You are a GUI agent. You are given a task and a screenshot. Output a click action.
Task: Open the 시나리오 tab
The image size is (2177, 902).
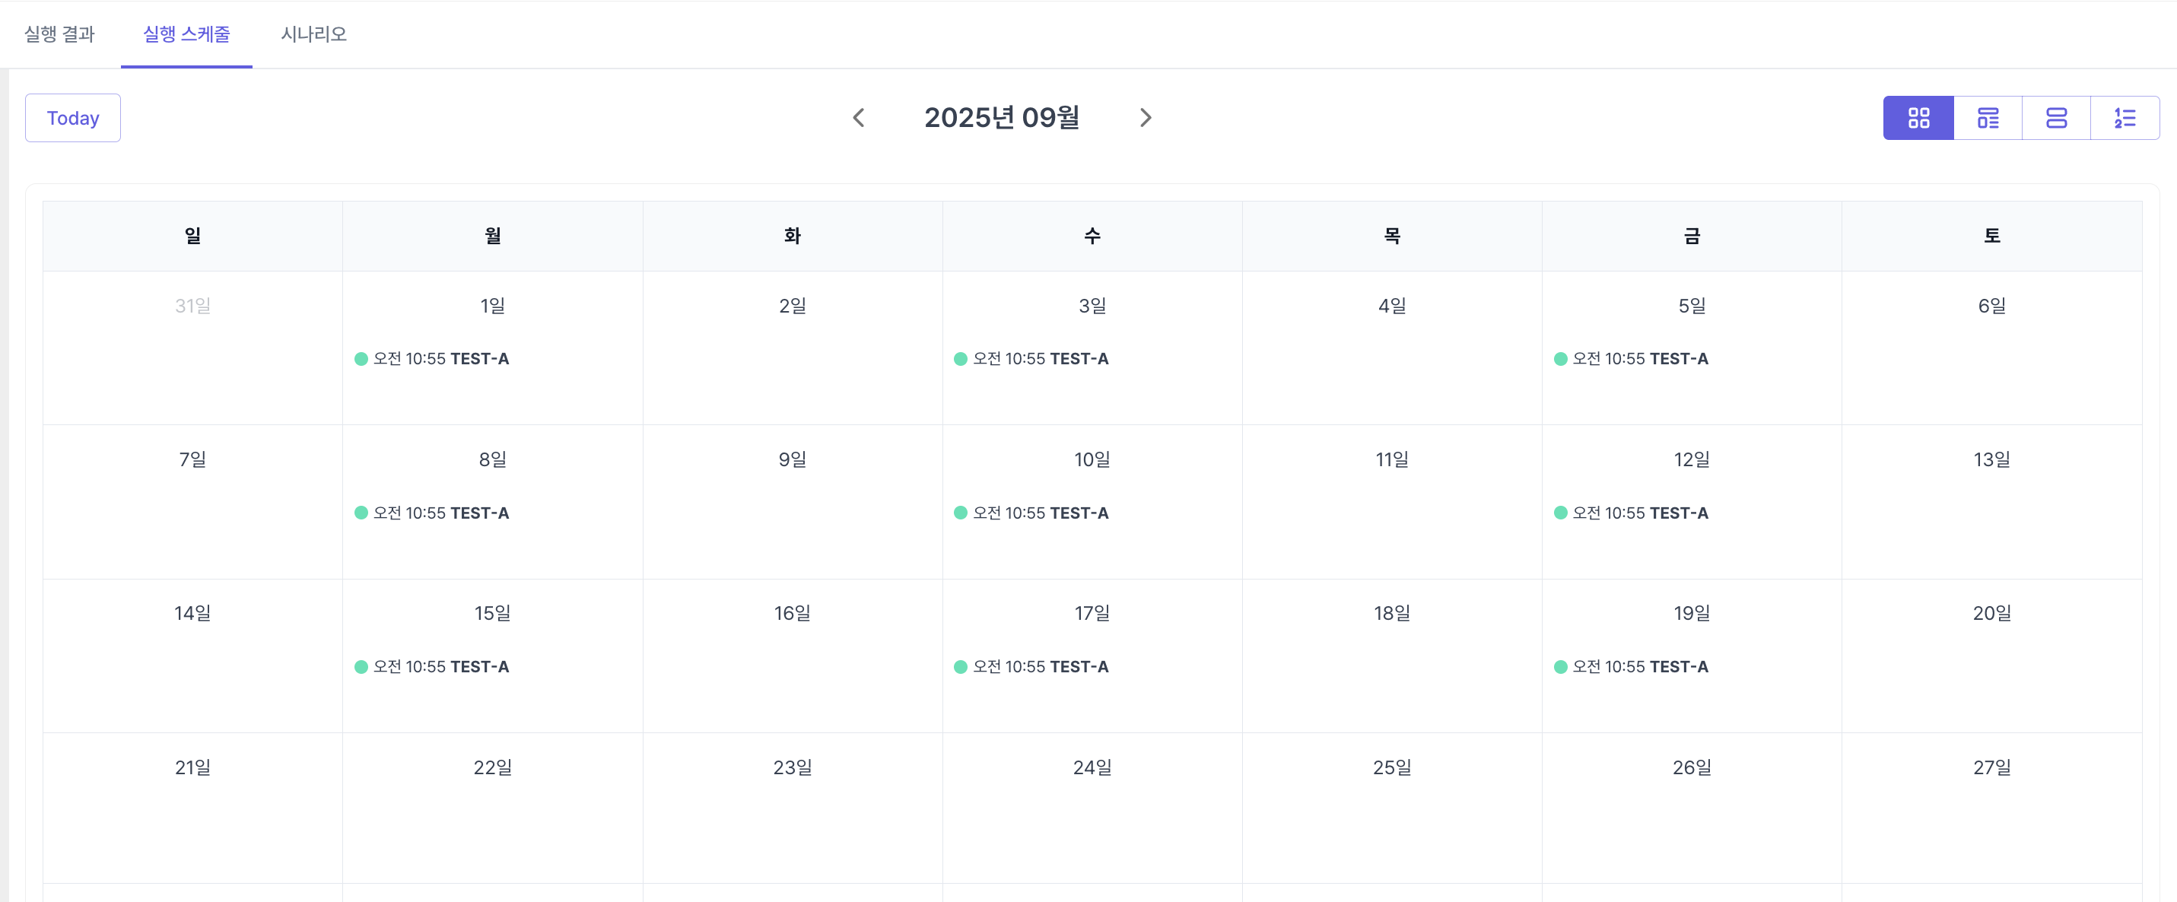pos(313,33)
